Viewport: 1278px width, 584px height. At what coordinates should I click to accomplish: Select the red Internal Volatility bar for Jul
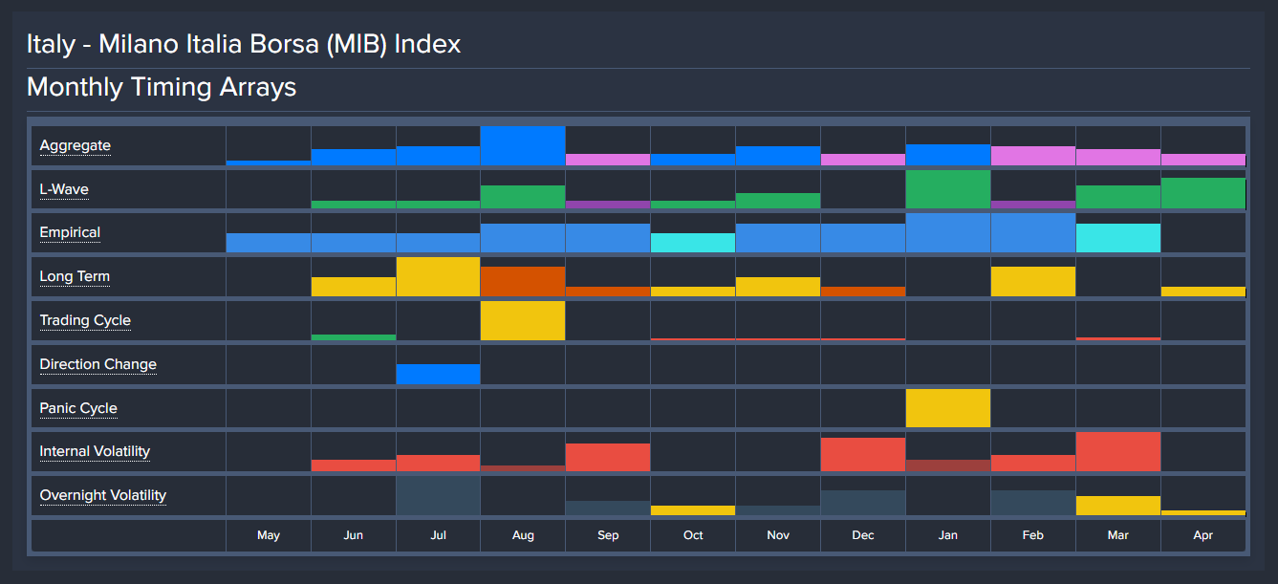pyautogui.click(x=438, y=463)
